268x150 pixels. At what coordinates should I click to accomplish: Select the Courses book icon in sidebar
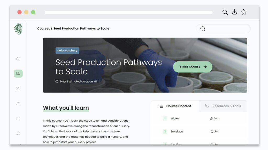[18, 74]
